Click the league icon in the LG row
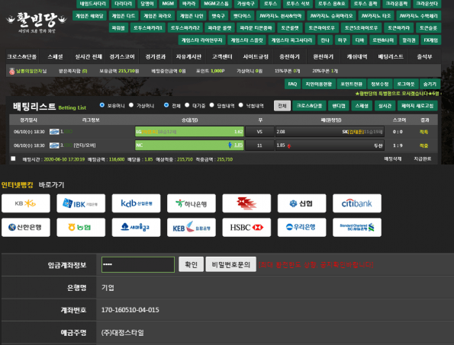The image size is (454, 345). pos(54,132)
